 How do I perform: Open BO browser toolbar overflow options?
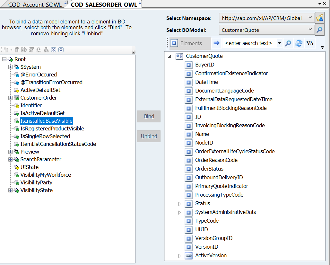pos(322,48)
